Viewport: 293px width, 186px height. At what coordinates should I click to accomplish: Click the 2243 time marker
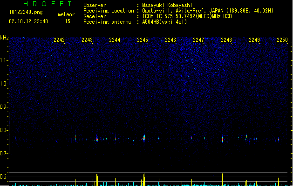87,40
